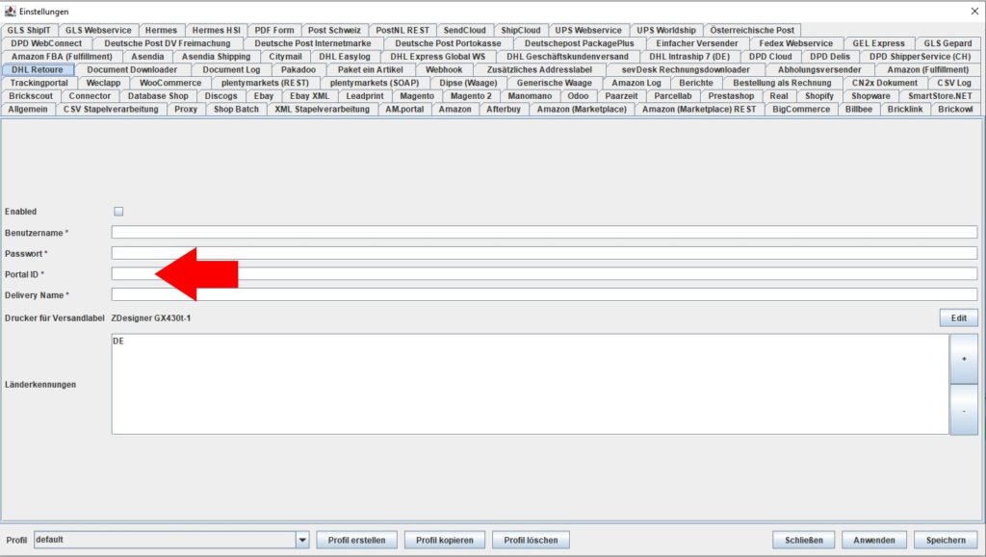The height and width of the screenshot is (557, 986).
Task: Select the Afterbuy tab
Action: 504,110
